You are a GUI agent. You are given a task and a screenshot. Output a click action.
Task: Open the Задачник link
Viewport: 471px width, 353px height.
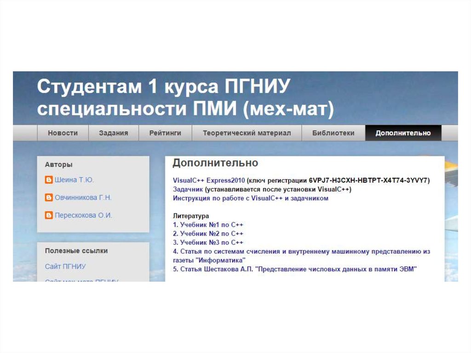[188, 190]
